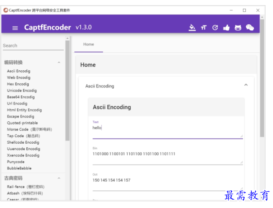Focus the Search field in sidebar
Viewport: 273px width, 208px height.
(33, 46)
